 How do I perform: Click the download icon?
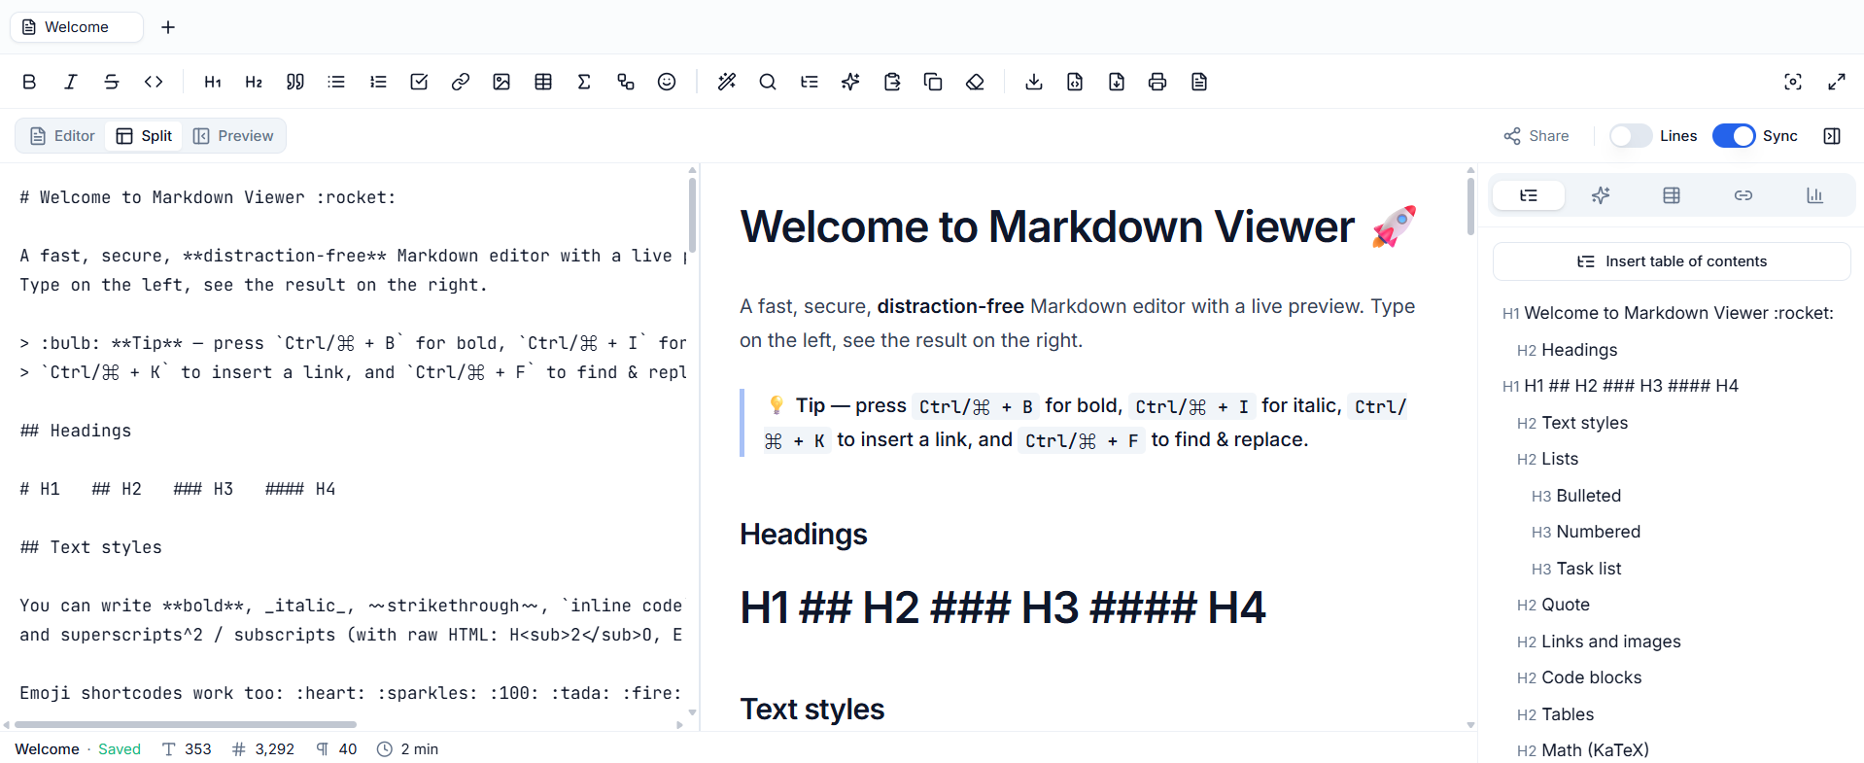1034,82
